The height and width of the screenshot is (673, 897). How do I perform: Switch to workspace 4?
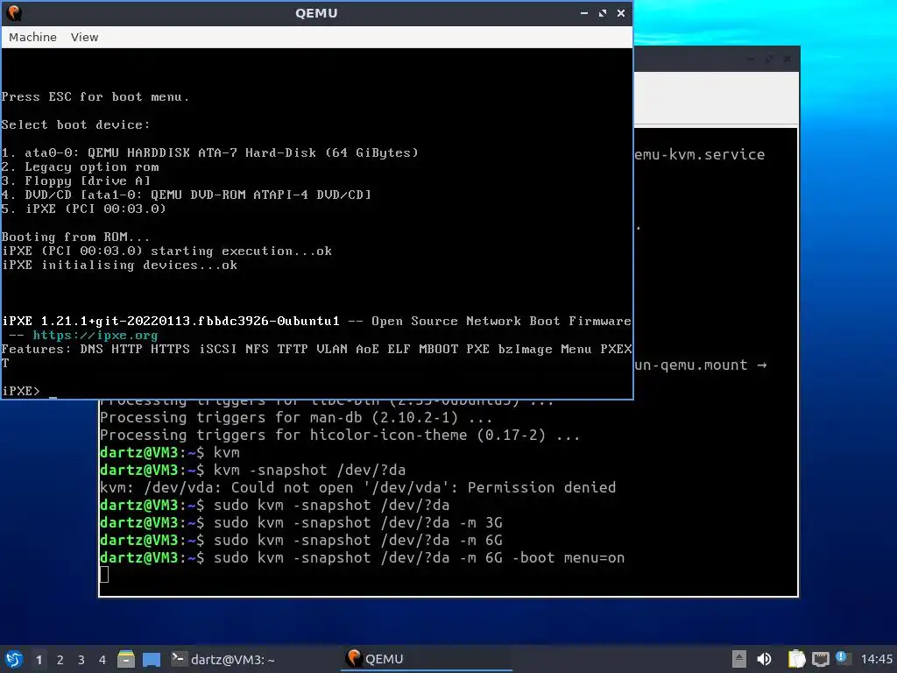tap(102, 660)
